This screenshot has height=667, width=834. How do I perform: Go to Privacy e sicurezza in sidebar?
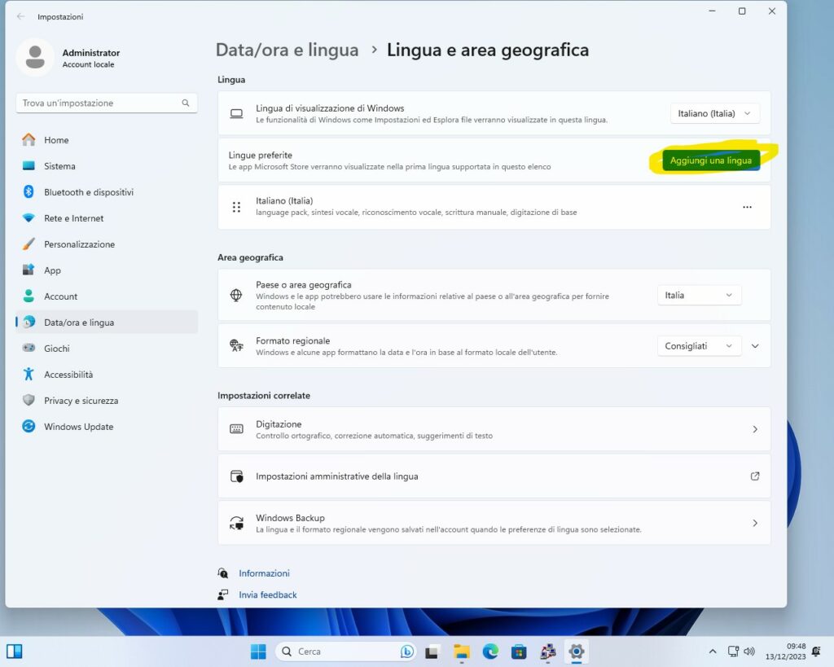pyautogui.click(x=81, y=401)
